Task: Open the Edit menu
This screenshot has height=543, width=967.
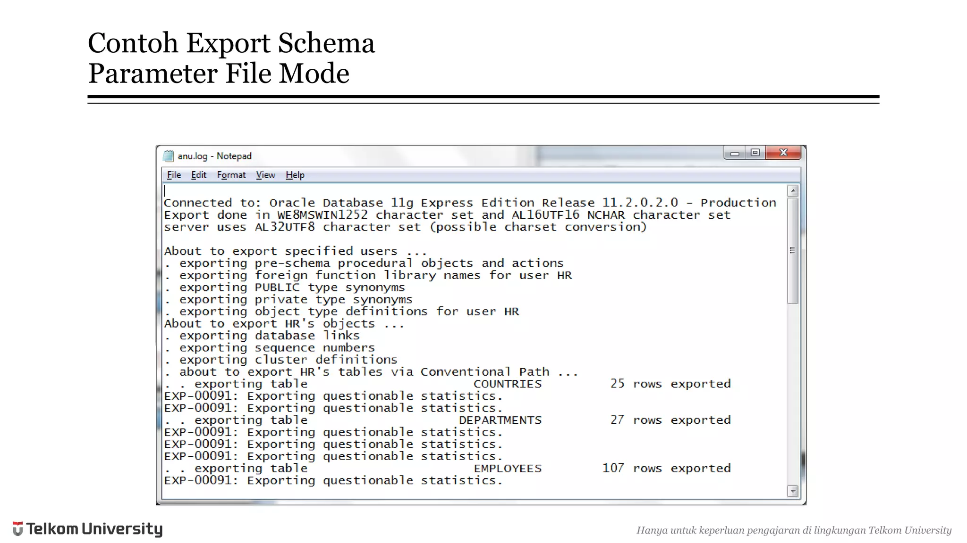Action: [199, 175]
